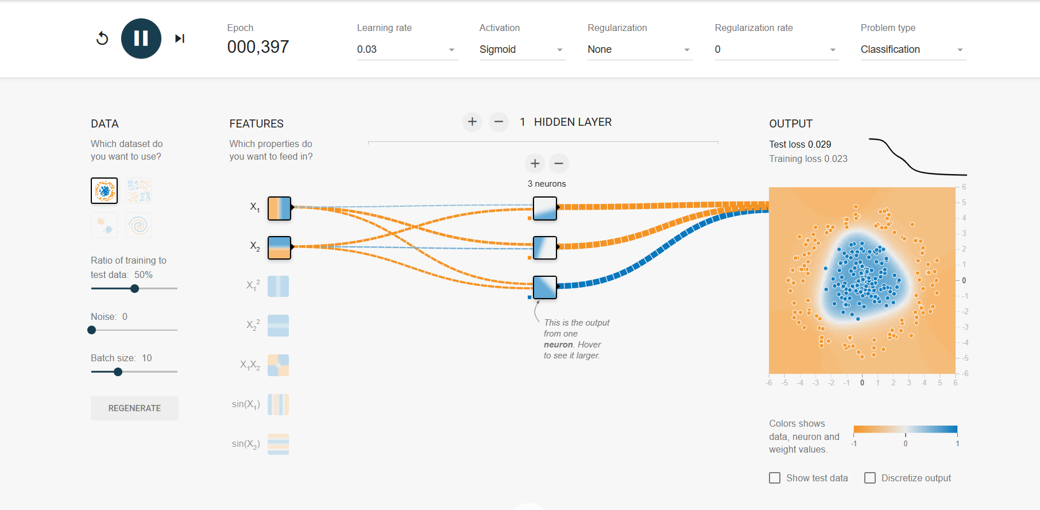Select the first hidden layer neuron
The image size is (1040, 510).
pos(545,208)
